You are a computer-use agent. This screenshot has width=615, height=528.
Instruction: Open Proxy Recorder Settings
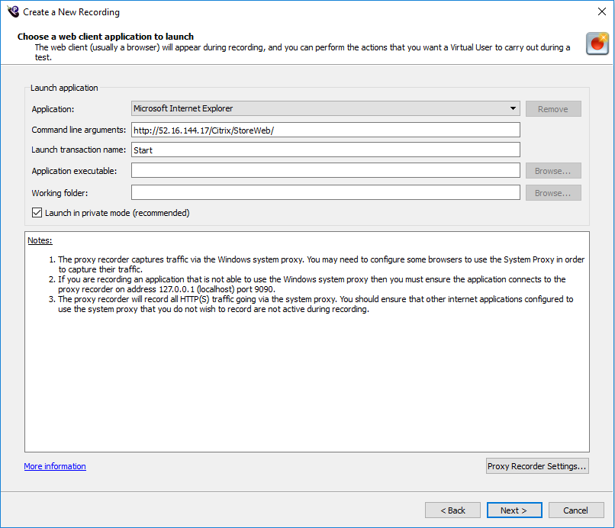pos(537,466)
